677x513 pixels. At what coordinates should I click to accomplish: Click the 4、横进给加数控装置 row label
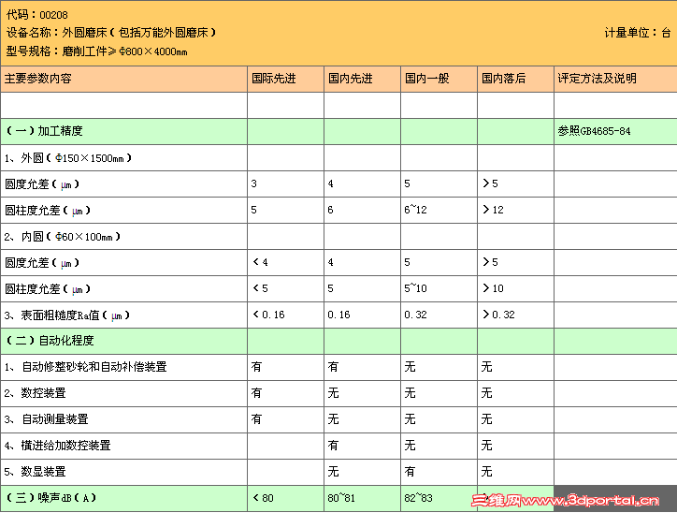point(57,446)
